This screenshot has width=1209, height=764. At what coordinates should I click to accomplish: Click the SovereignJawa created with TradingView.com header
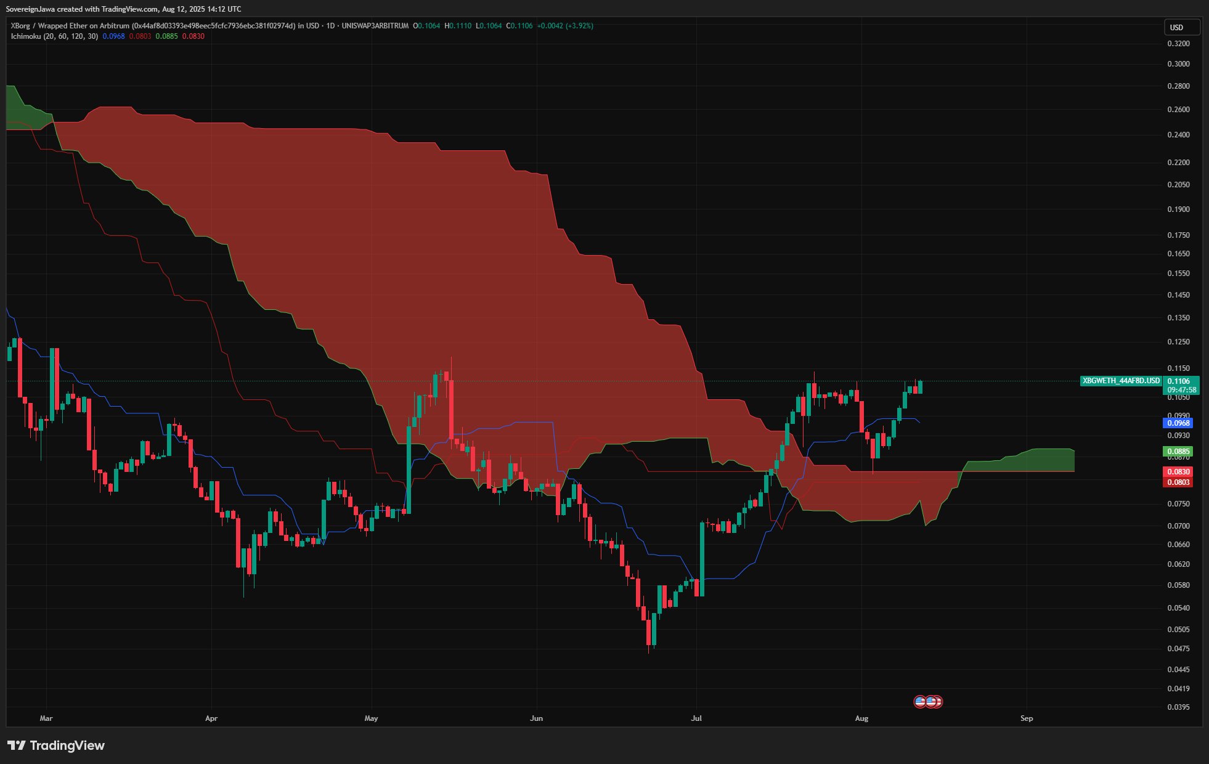click(123, 9)
